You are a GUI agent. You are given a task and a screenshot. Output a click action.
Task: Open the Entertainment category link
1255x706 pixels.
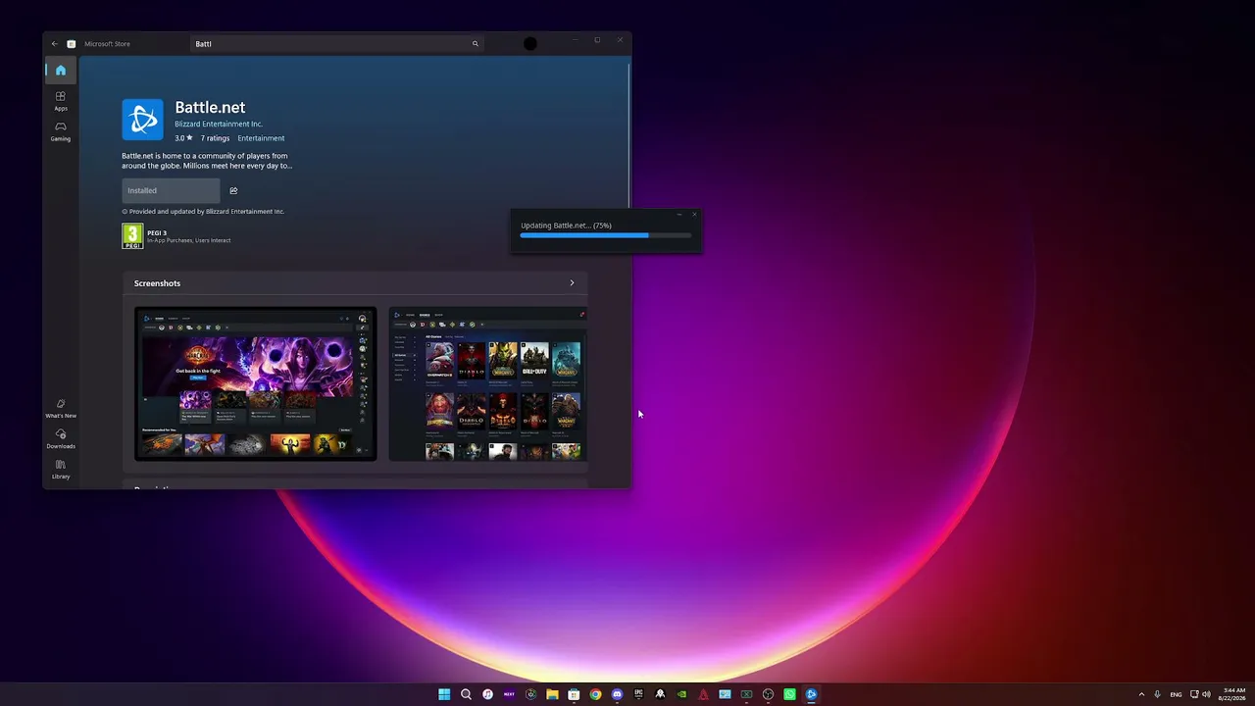click(261, 138)
